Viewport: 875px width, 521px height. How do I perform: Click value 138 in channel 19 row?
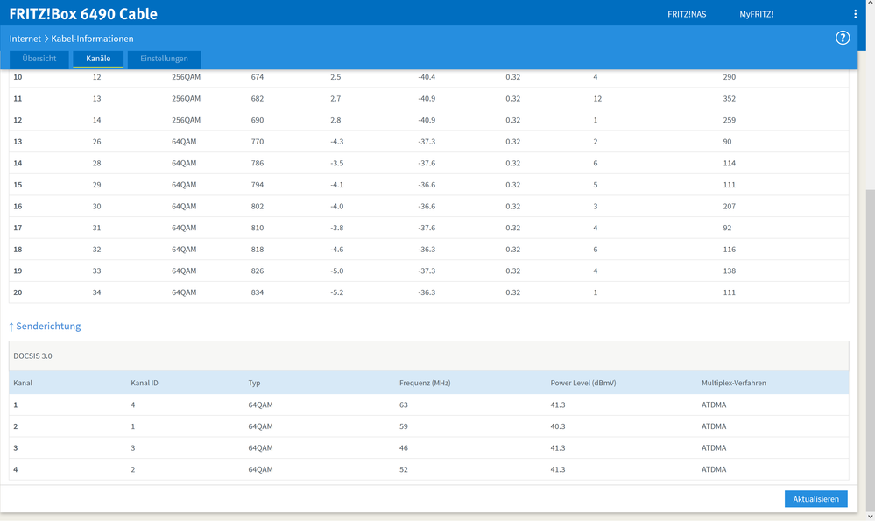pos(729,271)
